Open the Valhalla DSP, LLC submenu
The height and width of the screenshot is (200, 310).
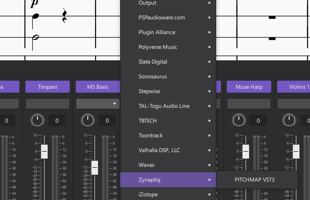tap(168, 150)
